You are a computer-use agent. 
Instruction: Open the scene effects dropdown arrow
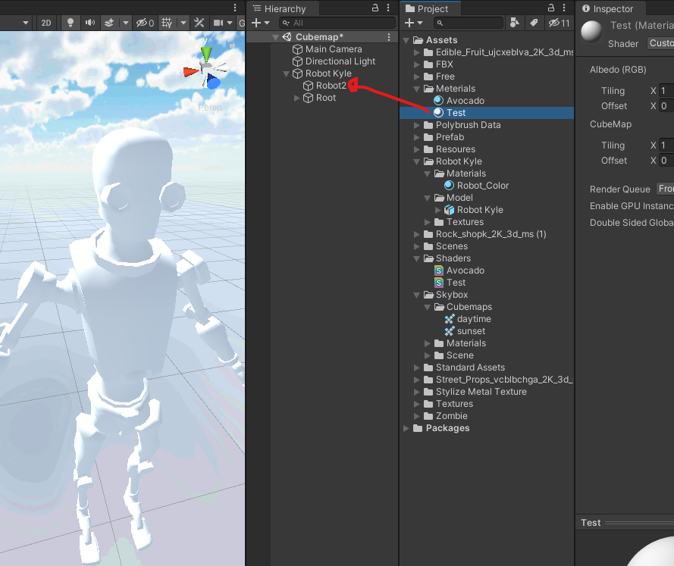(x=126, y=23)
